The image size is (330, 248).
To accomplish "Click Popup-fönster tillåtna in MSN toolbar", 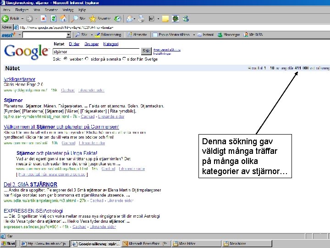I will coord(171,35).
